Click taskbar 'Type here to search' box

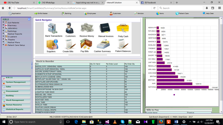point(36,122)
